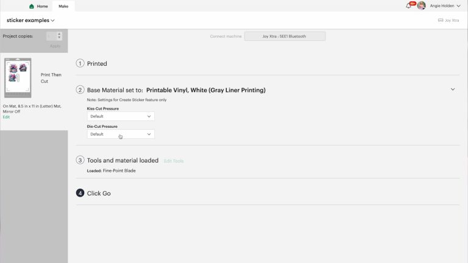Expand the sticker examples project menu
The height and width of the screenshot is (263, 468).
(30, 20)
